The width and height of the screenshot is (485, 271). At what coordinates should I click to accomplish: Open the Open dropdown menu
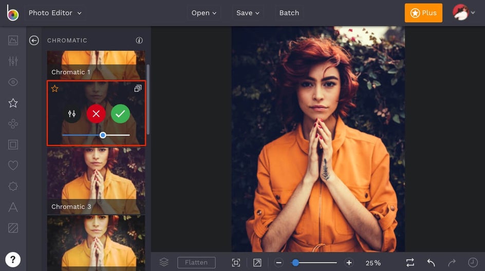click(x=204, y=13)
